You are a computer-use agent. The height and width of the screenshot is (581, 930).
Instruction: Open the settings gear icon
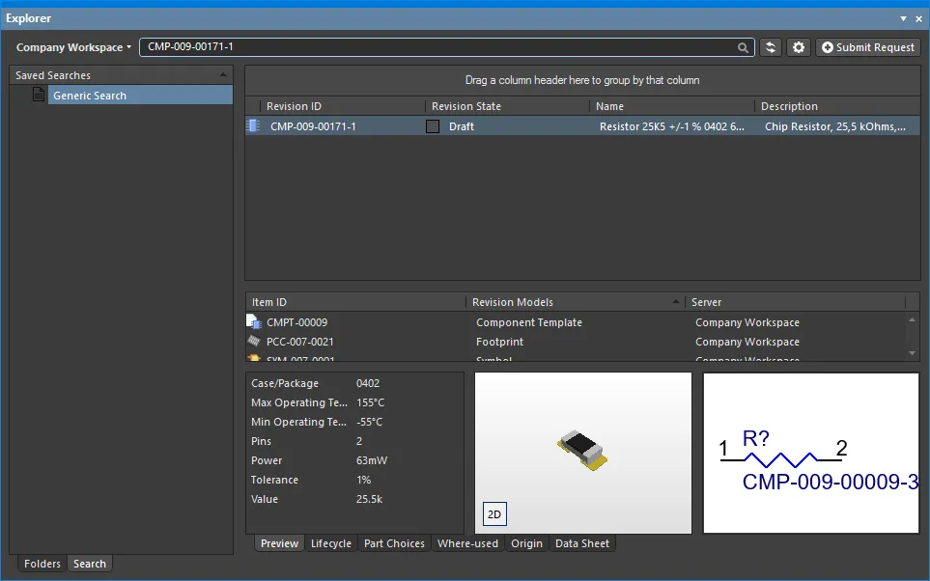[x=798, y=47]
